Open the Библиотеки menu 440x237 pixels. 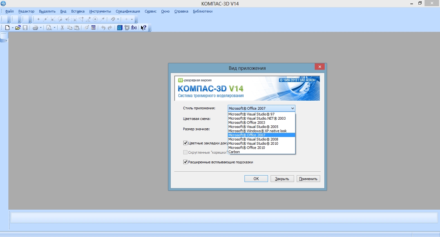203,11
